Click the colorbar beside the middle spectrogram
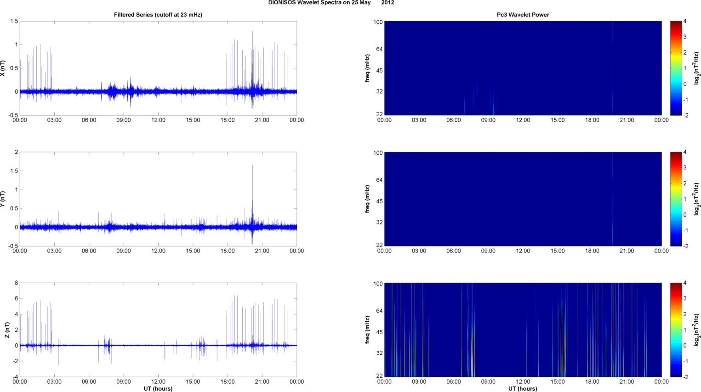701x392 pixels. click(x=676, y=199)
